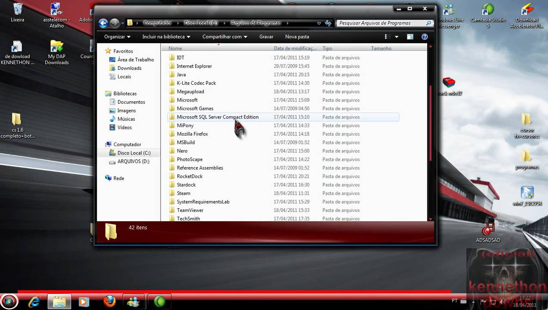This screenshot has width=548, height=310.
Task: Open the Organizar dropdown menu
Action: tap(117, 37)
